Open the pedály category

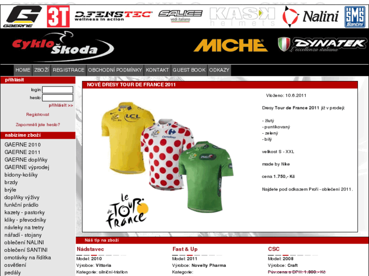(x=13, y=272)
